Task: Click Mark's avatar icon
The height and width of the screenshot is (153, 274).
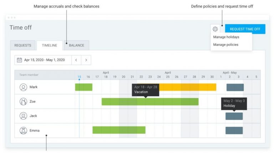Action: (x=24, y=87)
